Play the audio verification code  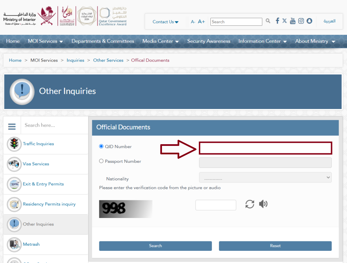tap(263, 204)
